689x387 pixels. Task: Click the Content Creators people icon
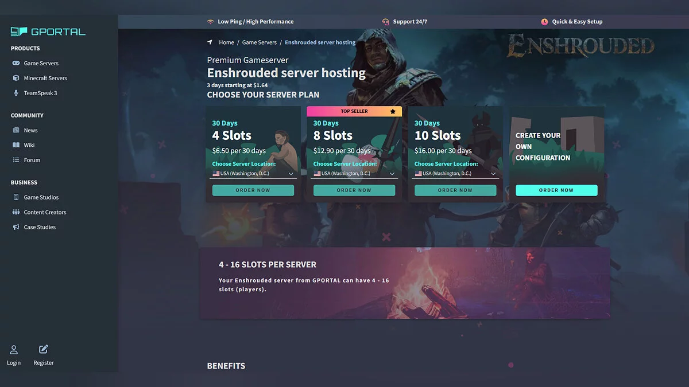16,212
